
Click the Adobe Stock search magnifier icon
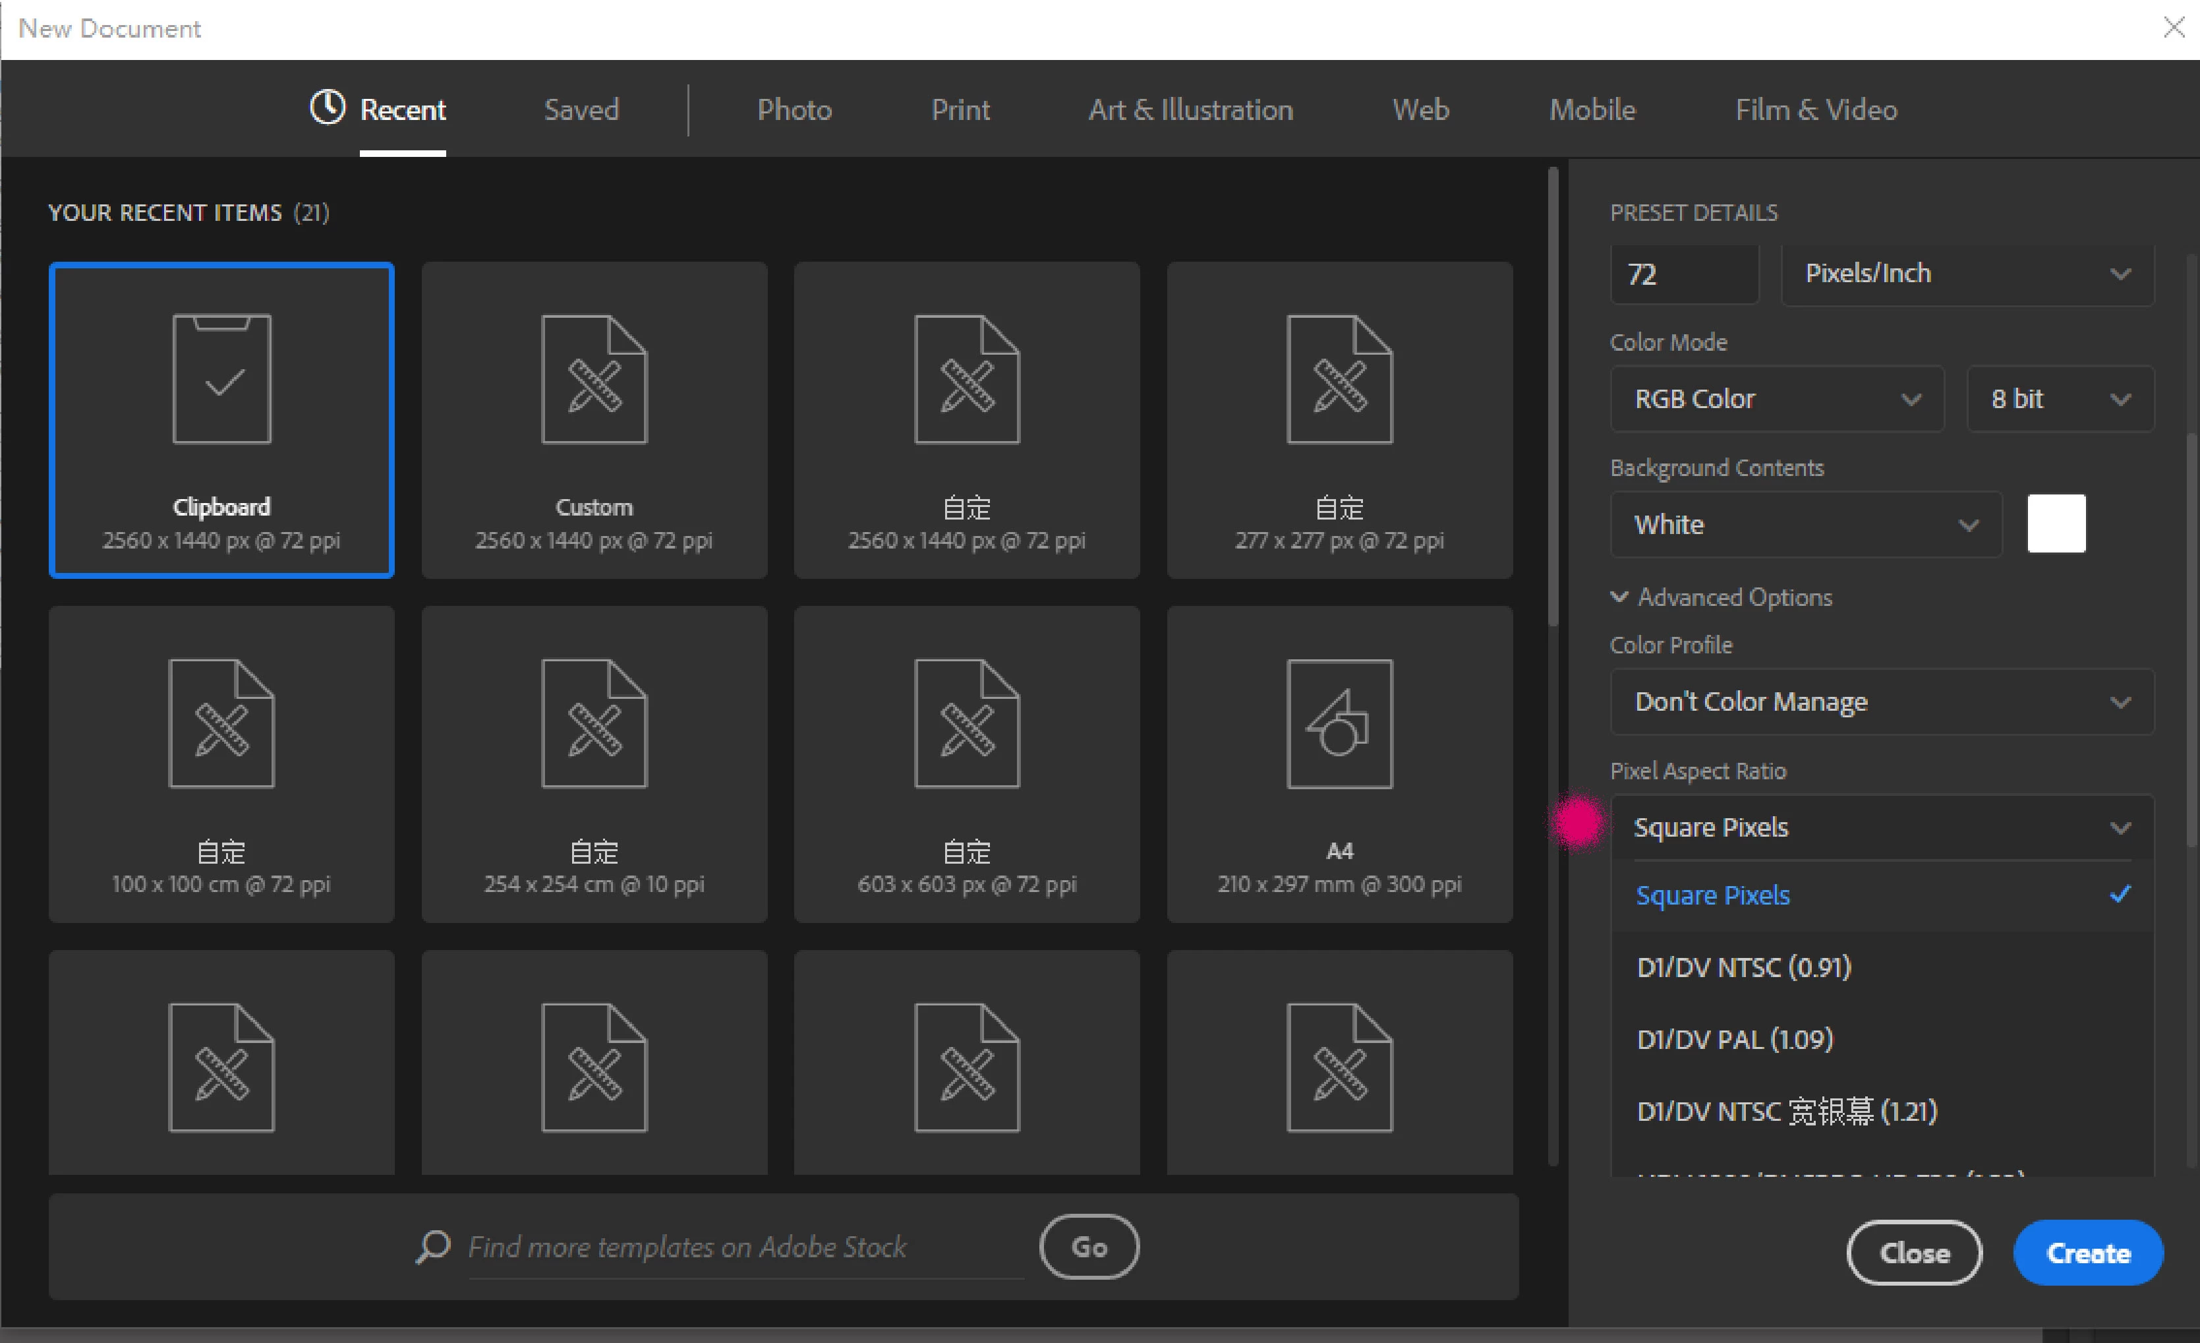point(433,1247)
